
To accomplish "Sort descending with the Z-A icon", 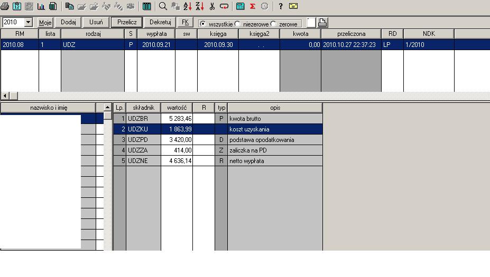I will coord(199,6).
